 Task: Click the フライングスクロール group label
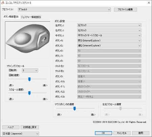15,66
